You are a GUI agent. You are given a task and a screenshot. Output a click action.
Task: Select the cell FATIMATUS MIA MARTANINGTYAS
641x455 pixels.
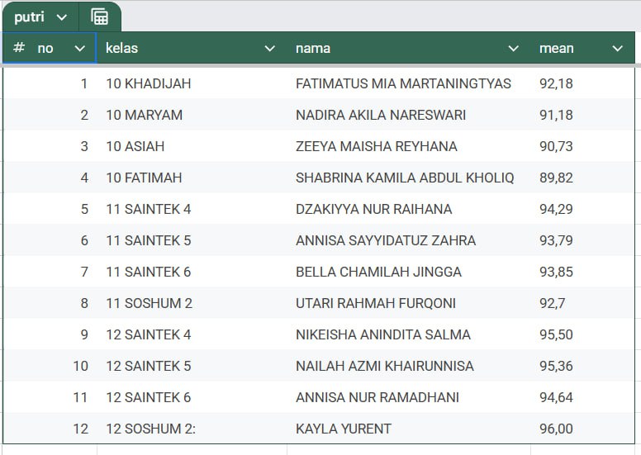pyautogui.click(x=403, y=83)
